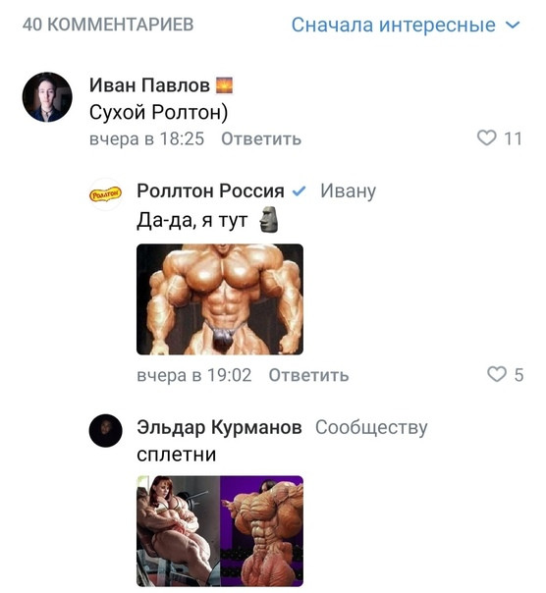Click the sunrise emoji next to Иван Павлов
This screenshot has width=546, height=593.
(224, 85)
